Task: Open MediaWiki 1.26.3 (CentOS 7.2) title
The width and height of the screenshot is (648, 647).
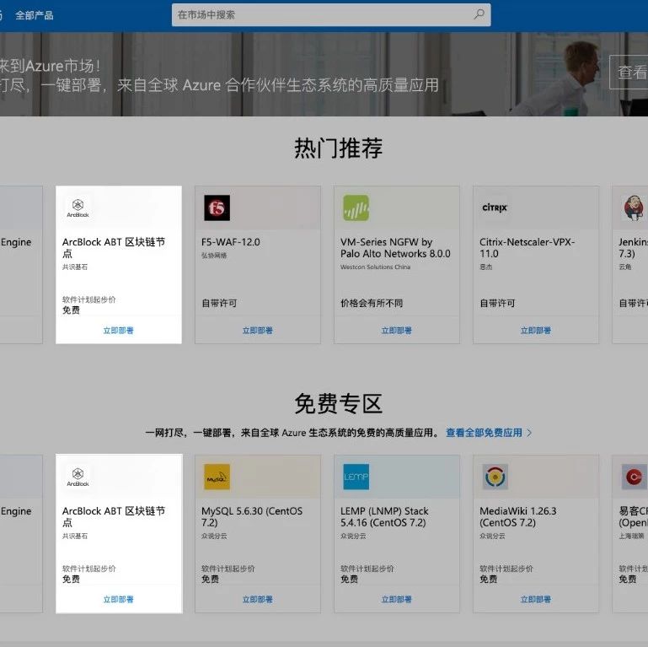Action: (x=518, y=517)
